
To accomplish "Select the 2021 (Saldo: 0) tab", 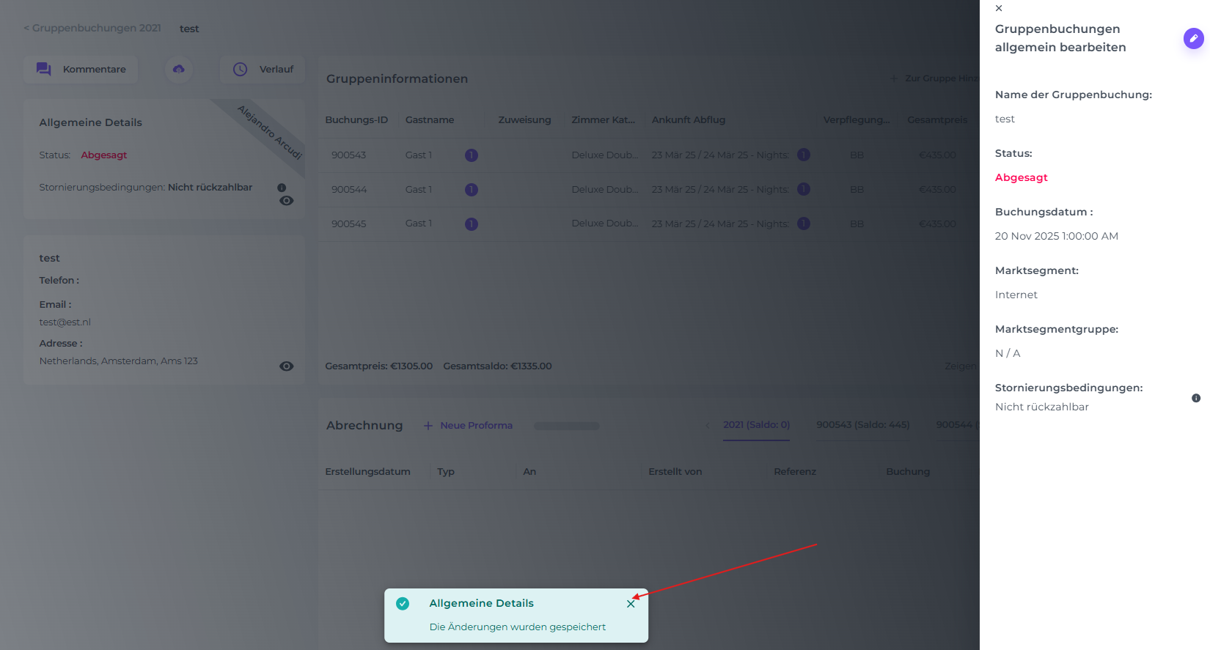I will click(x=756, y=425).
